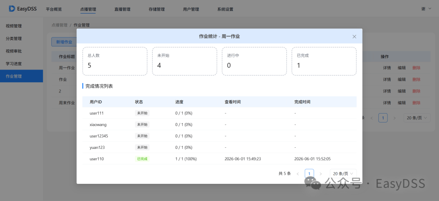Click the 进度 column header
The height and width of the screenshot is (201, 439).
(179, 102)
